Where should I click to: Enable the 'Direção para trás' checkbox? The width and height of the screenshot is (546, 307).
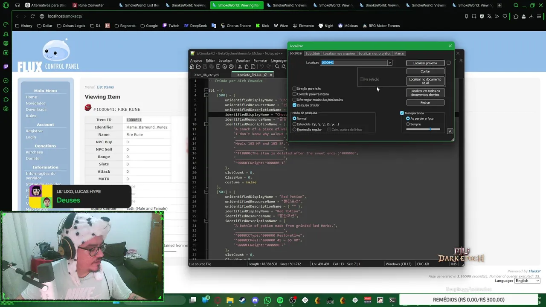point(294,89)
